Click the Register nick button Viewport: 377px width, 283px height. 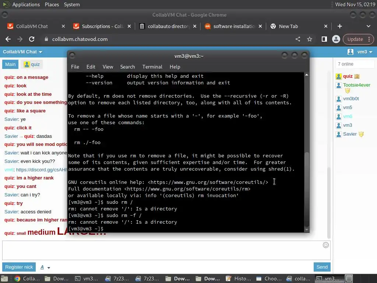tap(19, 267)
